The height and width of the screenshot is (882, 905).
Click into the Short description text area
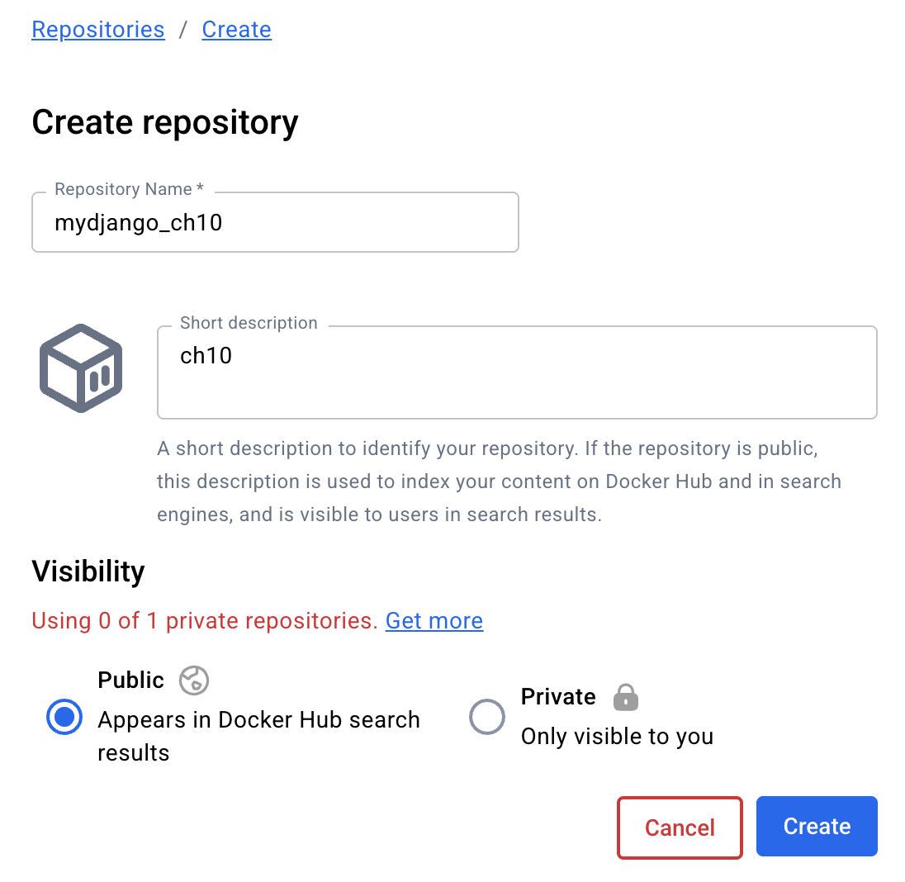[517, 373]
